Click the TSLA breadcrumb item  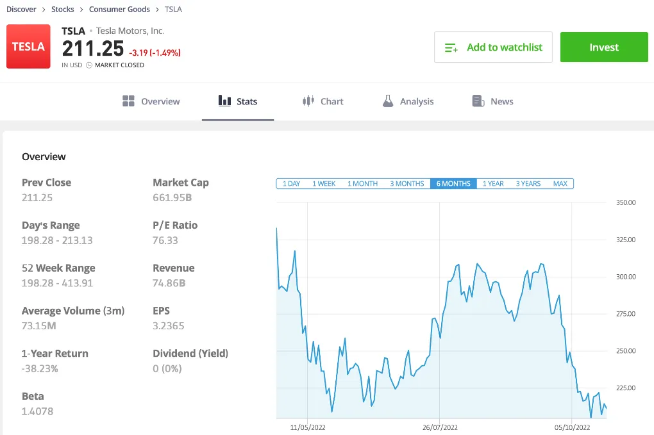point(173,9)
